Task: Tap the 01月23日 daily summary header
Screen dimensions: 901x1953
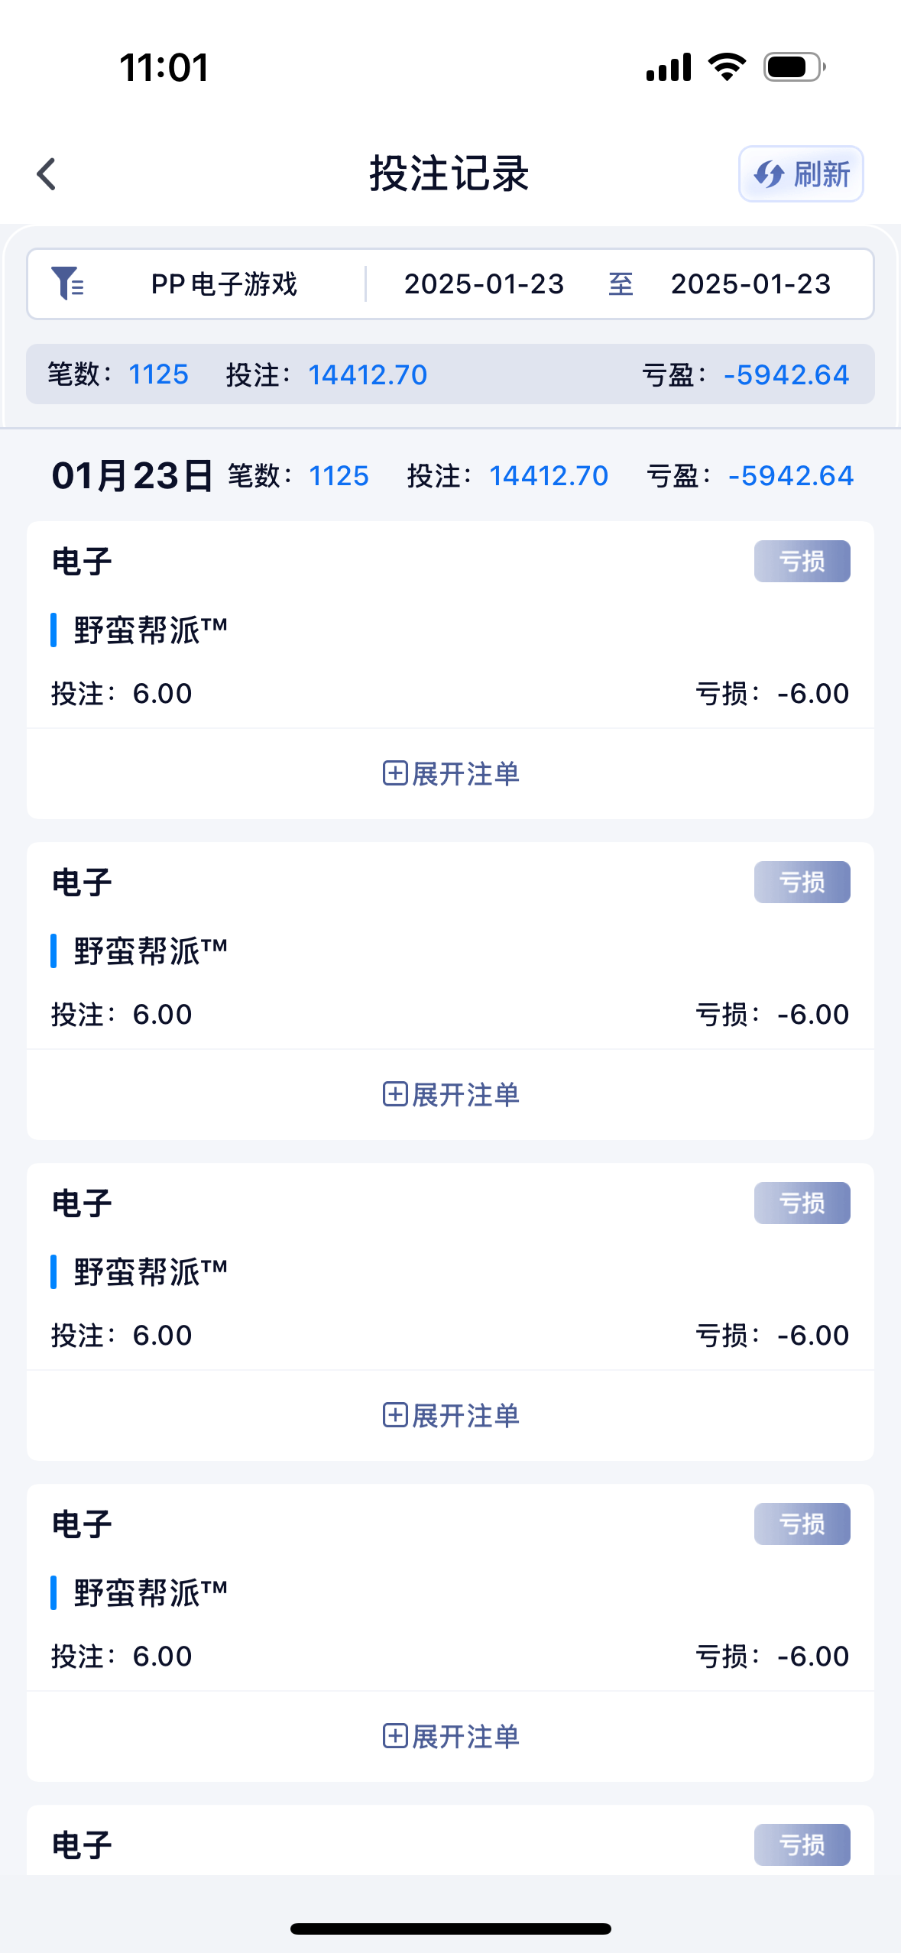Action: (132, 476)
